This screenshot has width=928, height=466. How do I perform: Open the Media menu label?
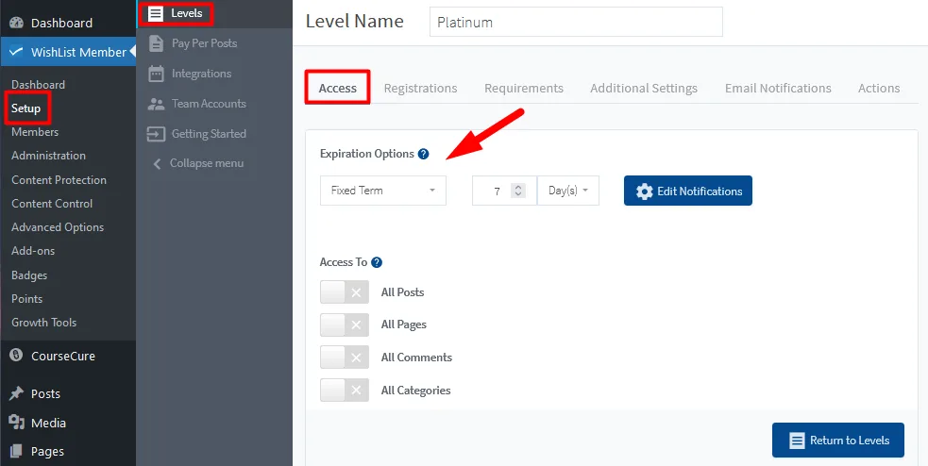(x=48, y=423)
